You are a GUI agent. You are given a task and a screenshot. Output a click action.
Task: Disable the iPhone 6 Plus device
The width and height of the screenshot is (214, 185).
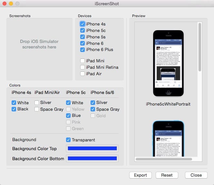click(82, 50)
